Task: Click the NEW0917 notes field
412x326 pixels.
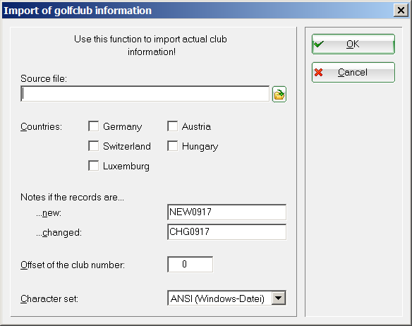Action: [226, 212]
